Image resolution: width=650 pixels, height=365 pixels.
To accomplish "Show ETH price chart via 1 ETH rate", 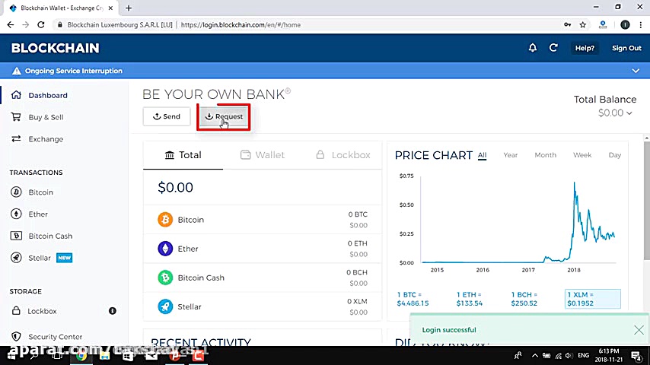I will tap(470, 299).
